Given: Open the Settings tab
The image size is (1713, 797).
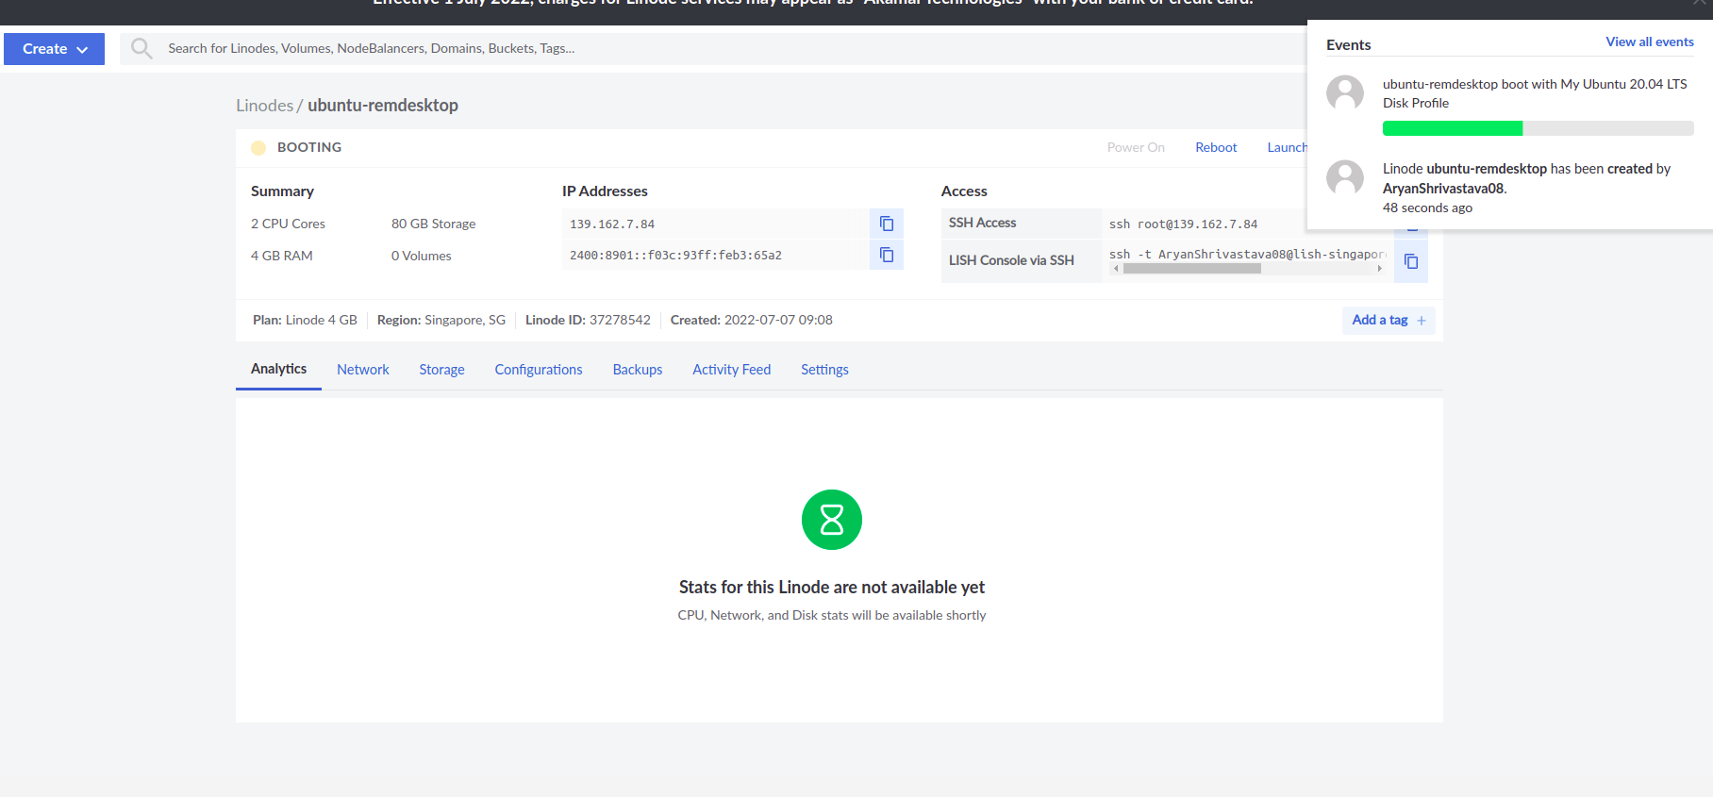Looking at the screenshot, I should click(824, 370).
